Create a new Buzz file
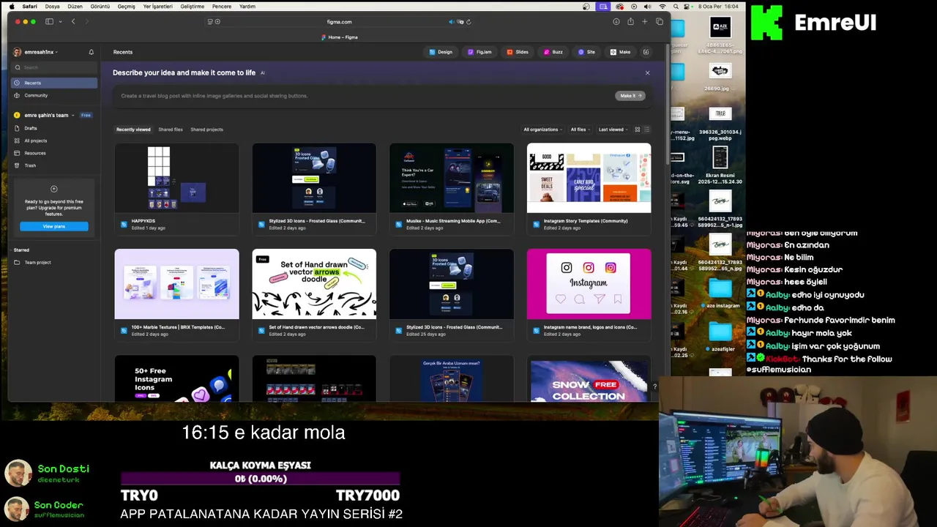The image size is (937, 527). (553, 52)
